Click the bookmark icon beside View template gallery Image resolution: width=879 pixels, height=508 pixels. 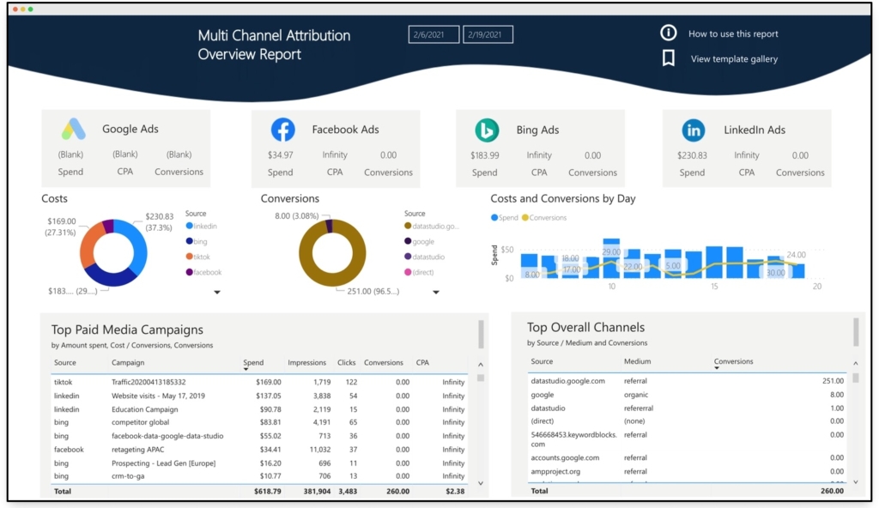tap(668, 58)
